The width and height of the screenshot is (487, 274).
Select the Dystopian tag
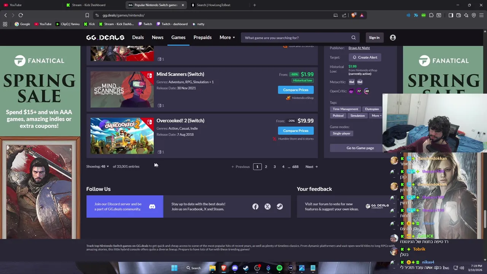tap(372, 109)
